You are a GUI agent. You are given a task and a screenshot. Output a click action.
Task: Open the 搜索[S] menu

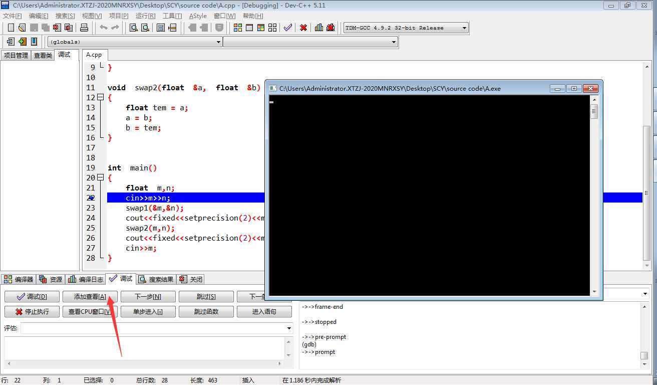click(65, 16)
